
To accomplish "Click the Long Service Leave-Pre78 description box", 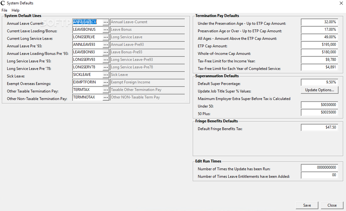I will [147, 67].
